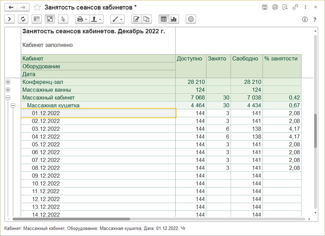The width and height of the screenshot is (325, 236).
Task: Expand the Массажные ванны row
Action: (8, 90)
